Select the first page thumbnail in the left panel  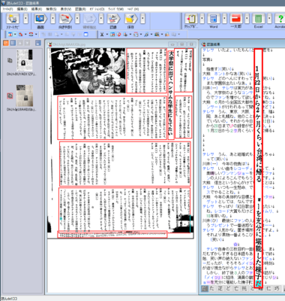(x=25, y=60)
